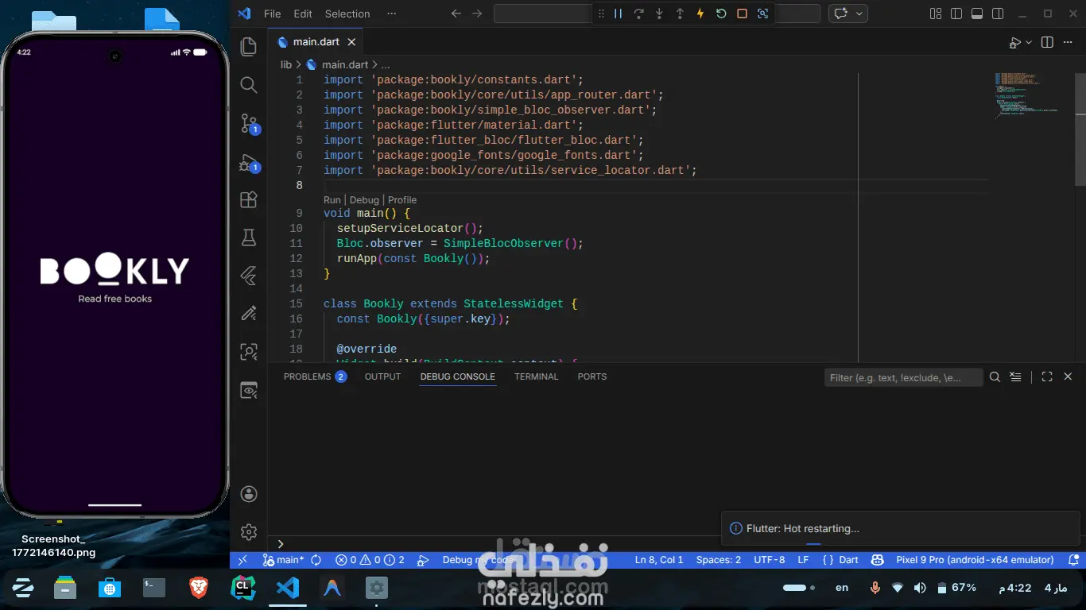This screenshot has height=610, width=1086.
Task: Click Step Out in debug toolbar
Action: (x=680, y=14)
